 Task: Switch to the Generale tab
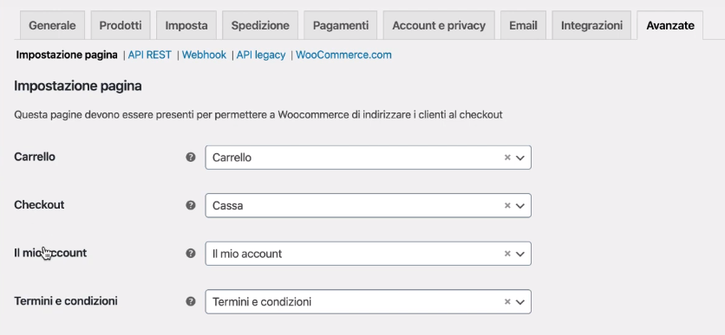click(x=52, y=25)
